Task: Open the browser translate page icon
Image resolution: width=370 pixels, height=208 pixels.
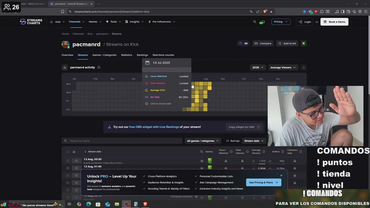Action: (251, 12)
